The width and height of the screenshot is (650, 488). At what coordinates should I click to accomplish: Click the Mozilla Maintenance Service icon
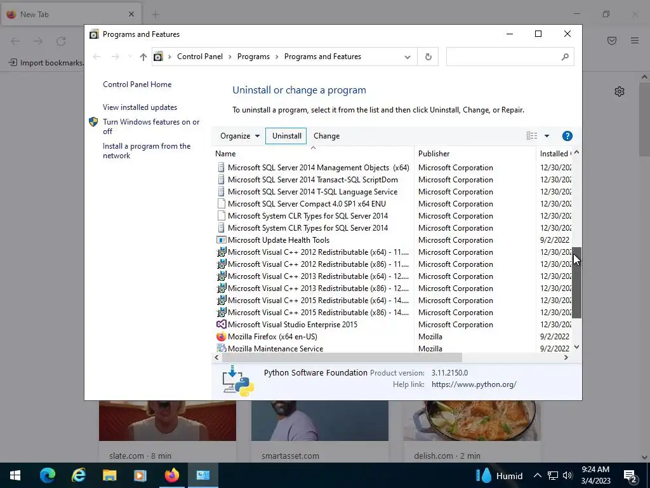click(222, 348)
